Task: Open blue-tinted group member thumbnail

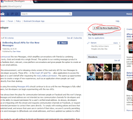Action: pos(91,76)
